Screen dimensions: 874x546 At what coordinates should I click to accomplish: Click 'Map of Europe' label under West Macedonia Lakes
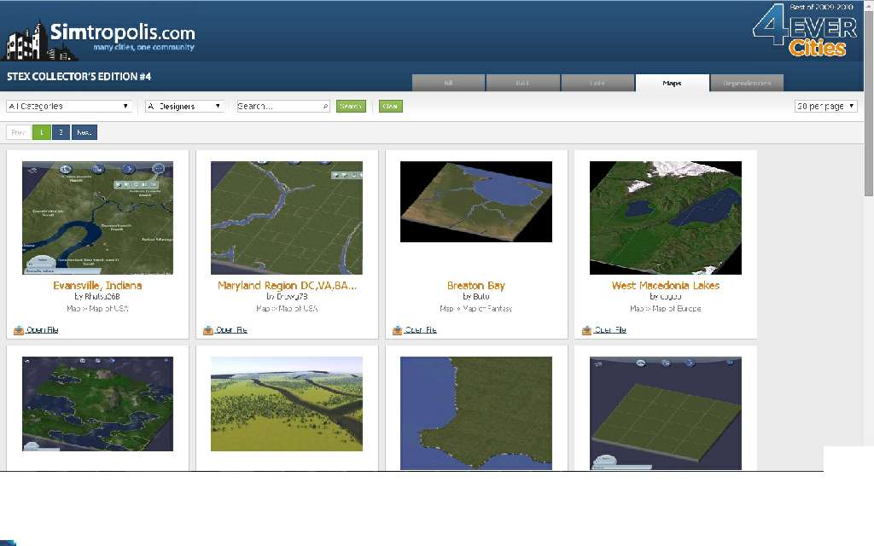pos(677,309)
